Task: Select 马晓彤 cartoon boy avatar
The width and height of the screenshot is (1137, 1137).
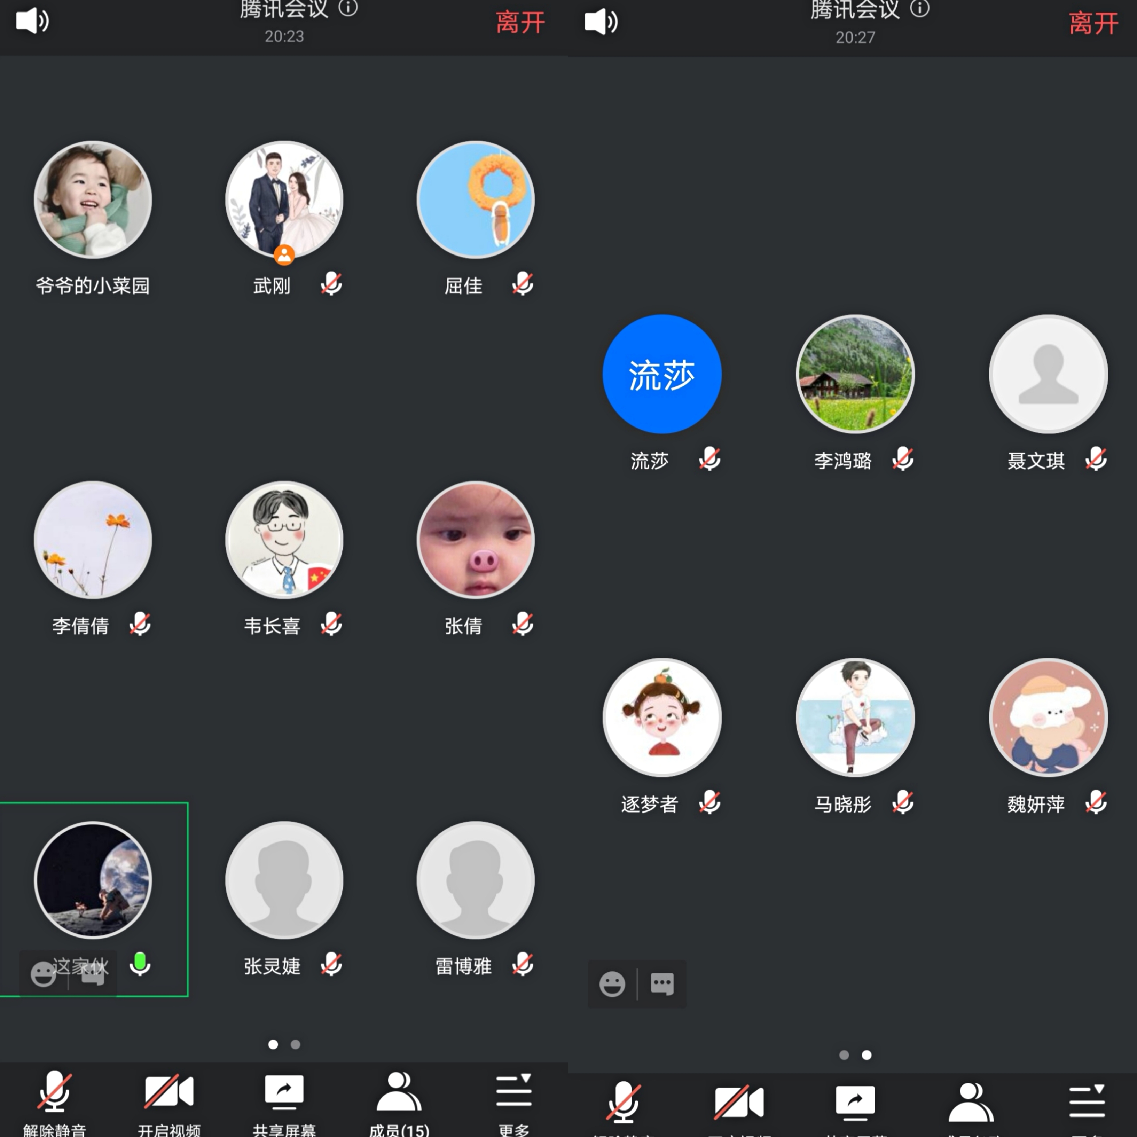Action: [x=855, y=717]
